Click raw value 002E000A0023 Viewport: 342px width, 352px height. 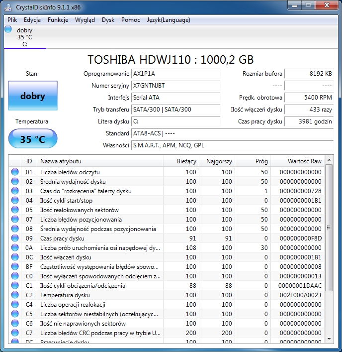pos(301,295)
